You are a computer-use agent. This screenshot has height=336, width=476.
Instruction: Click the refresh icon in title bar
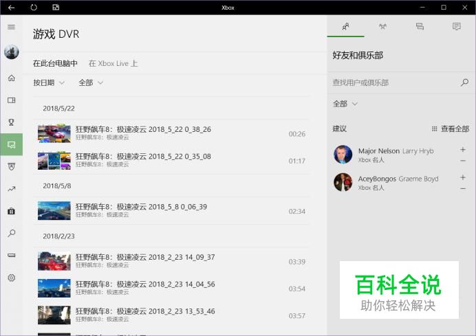tap(34, 8)
